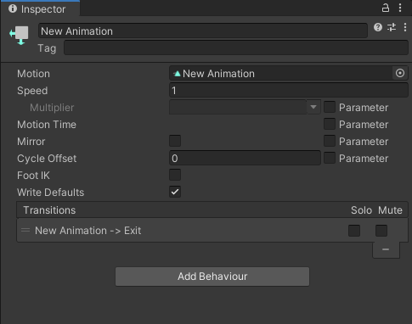
Task: Enable the Mirror checkbox
Action: pos(175,141)
